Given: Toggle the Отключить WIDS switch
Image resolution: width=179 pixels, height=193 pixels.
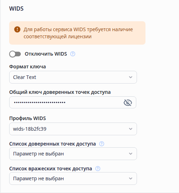Looking at the screenshot, I should coord(15,54).
